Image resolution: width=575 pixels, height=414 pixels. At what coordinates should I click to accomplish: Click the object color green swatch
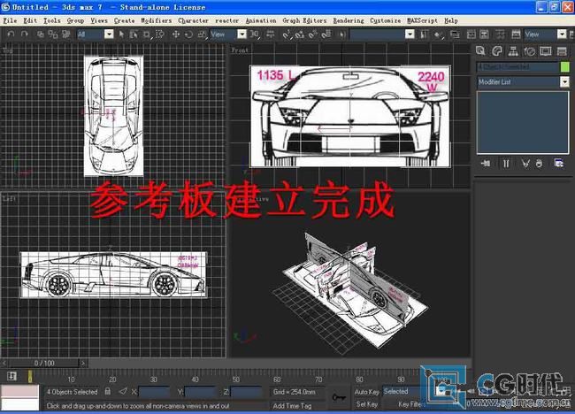click(565, 66)
